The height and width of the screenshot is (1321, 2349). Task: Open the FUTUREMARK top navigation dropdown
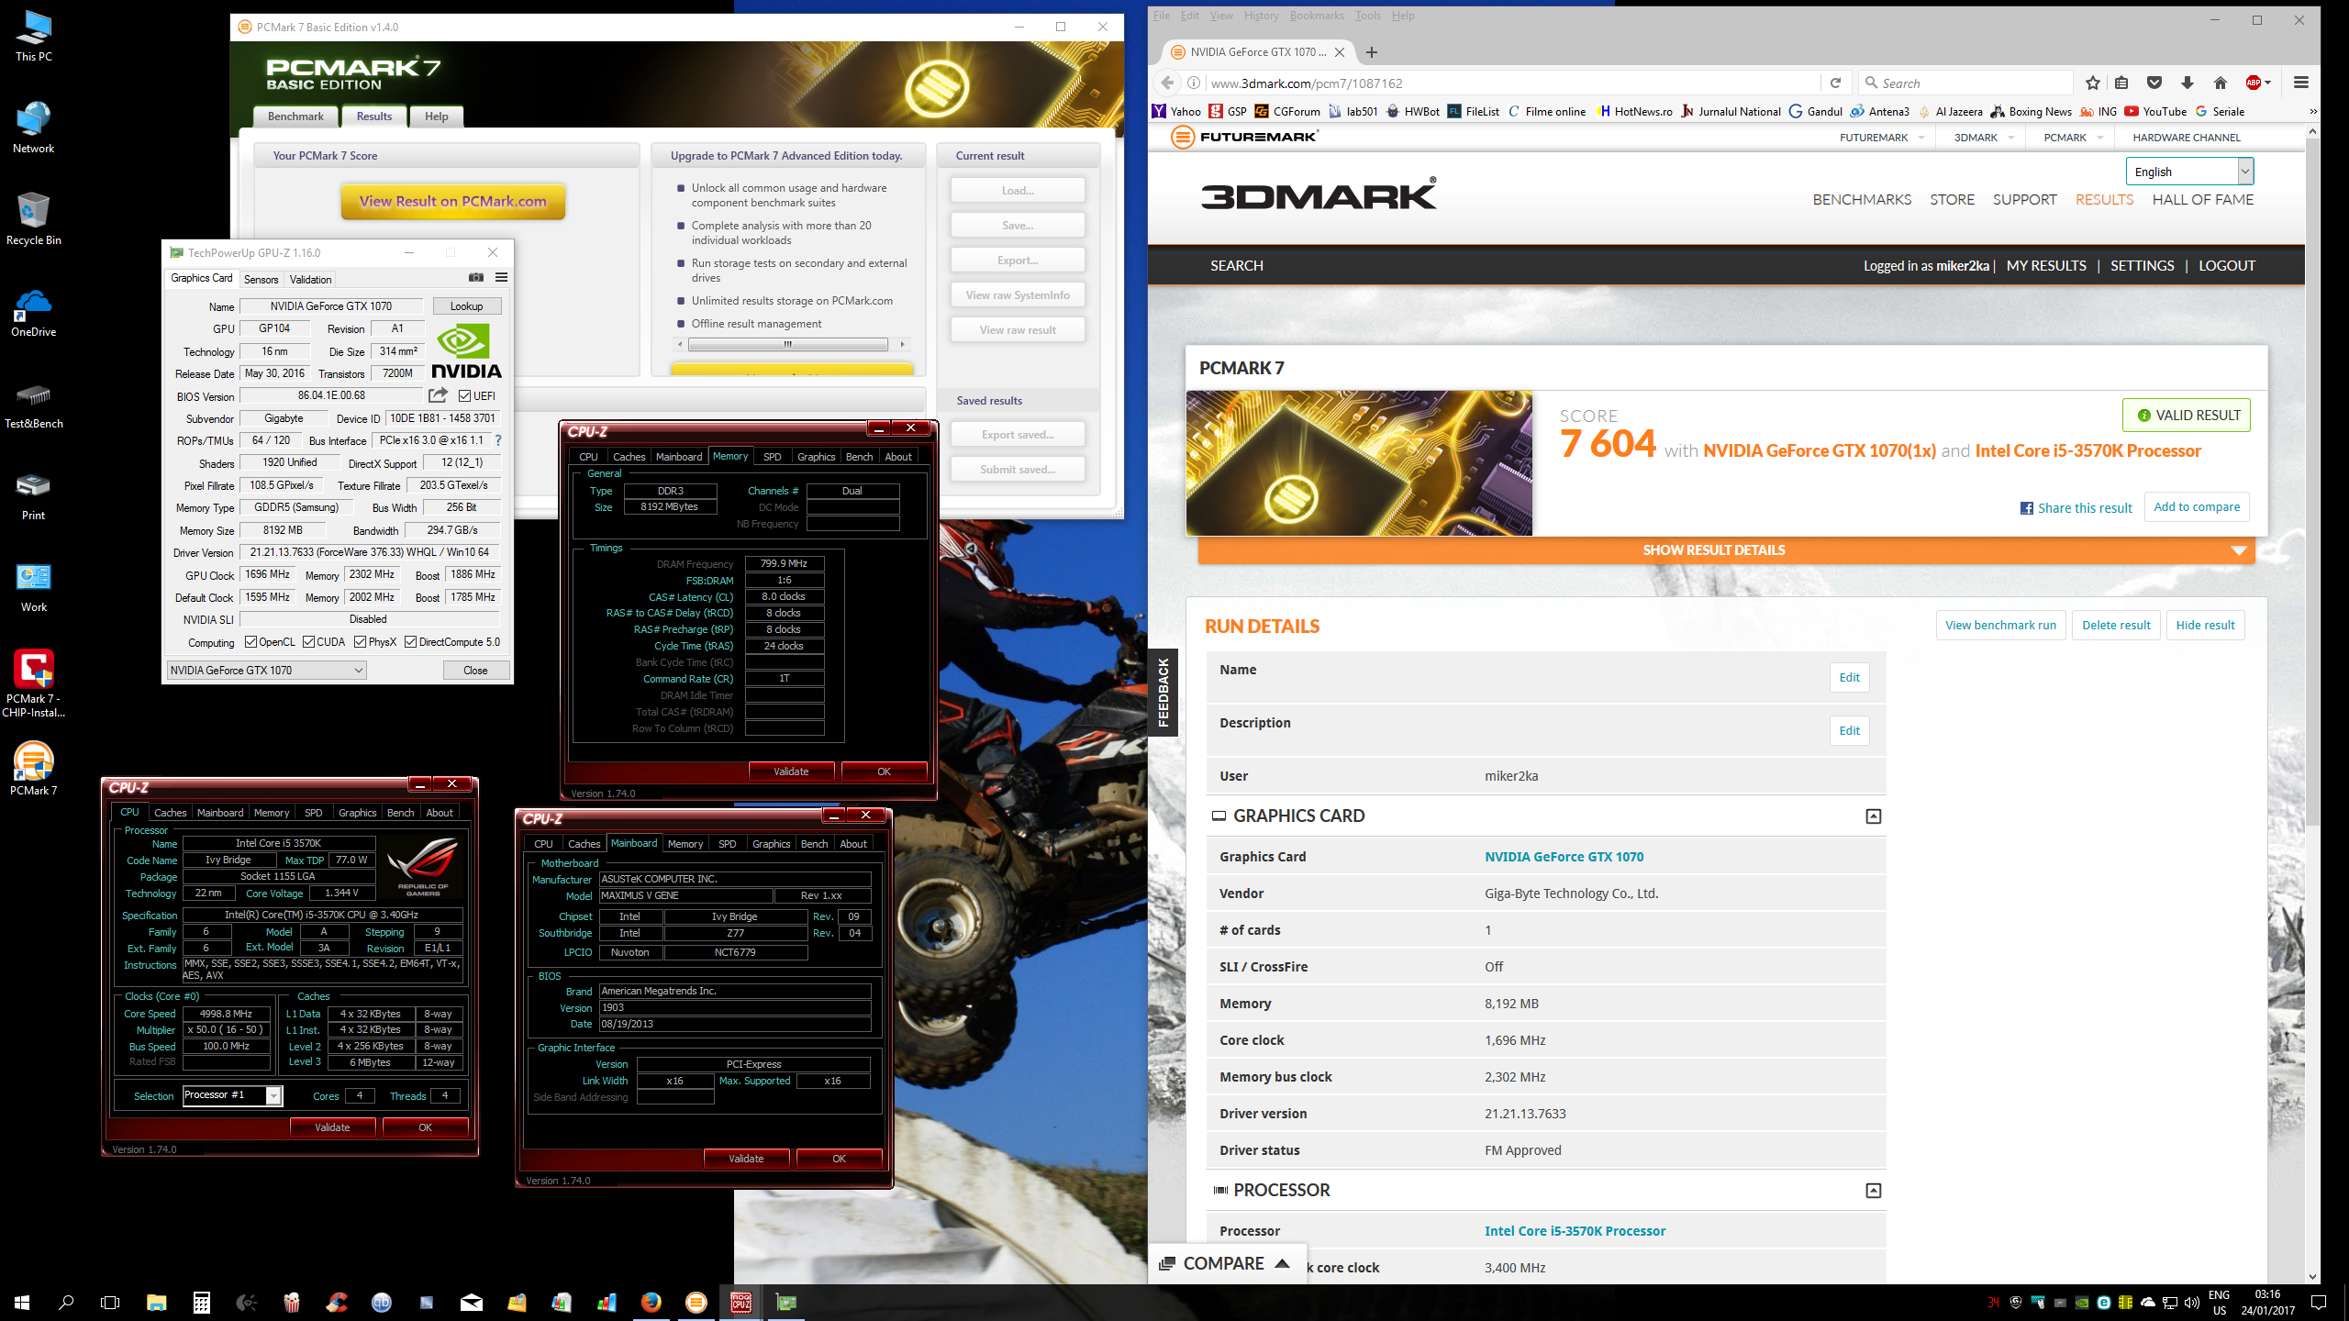(1881, 138)
